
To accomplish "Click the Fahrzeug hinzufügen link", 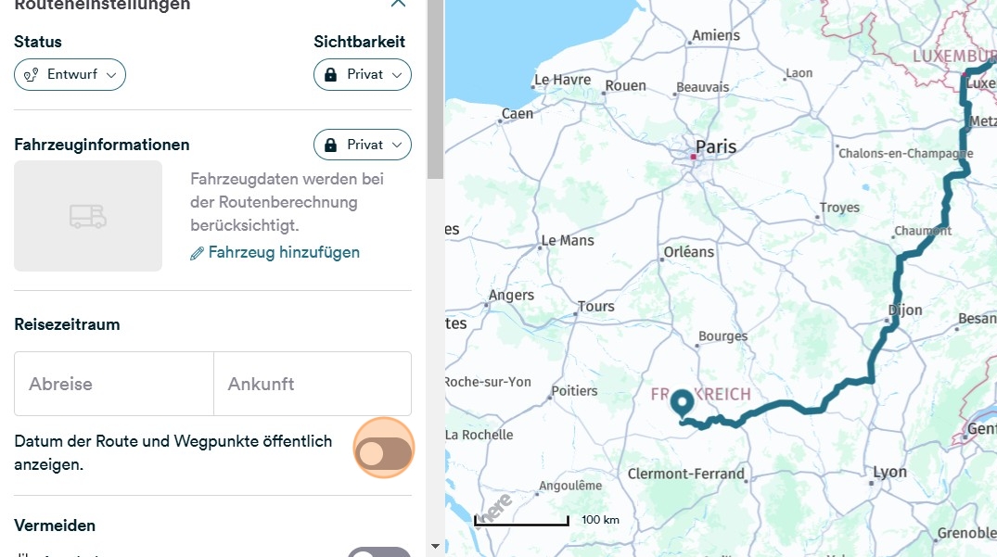I will pyautogui.click(x=284, y=252).
